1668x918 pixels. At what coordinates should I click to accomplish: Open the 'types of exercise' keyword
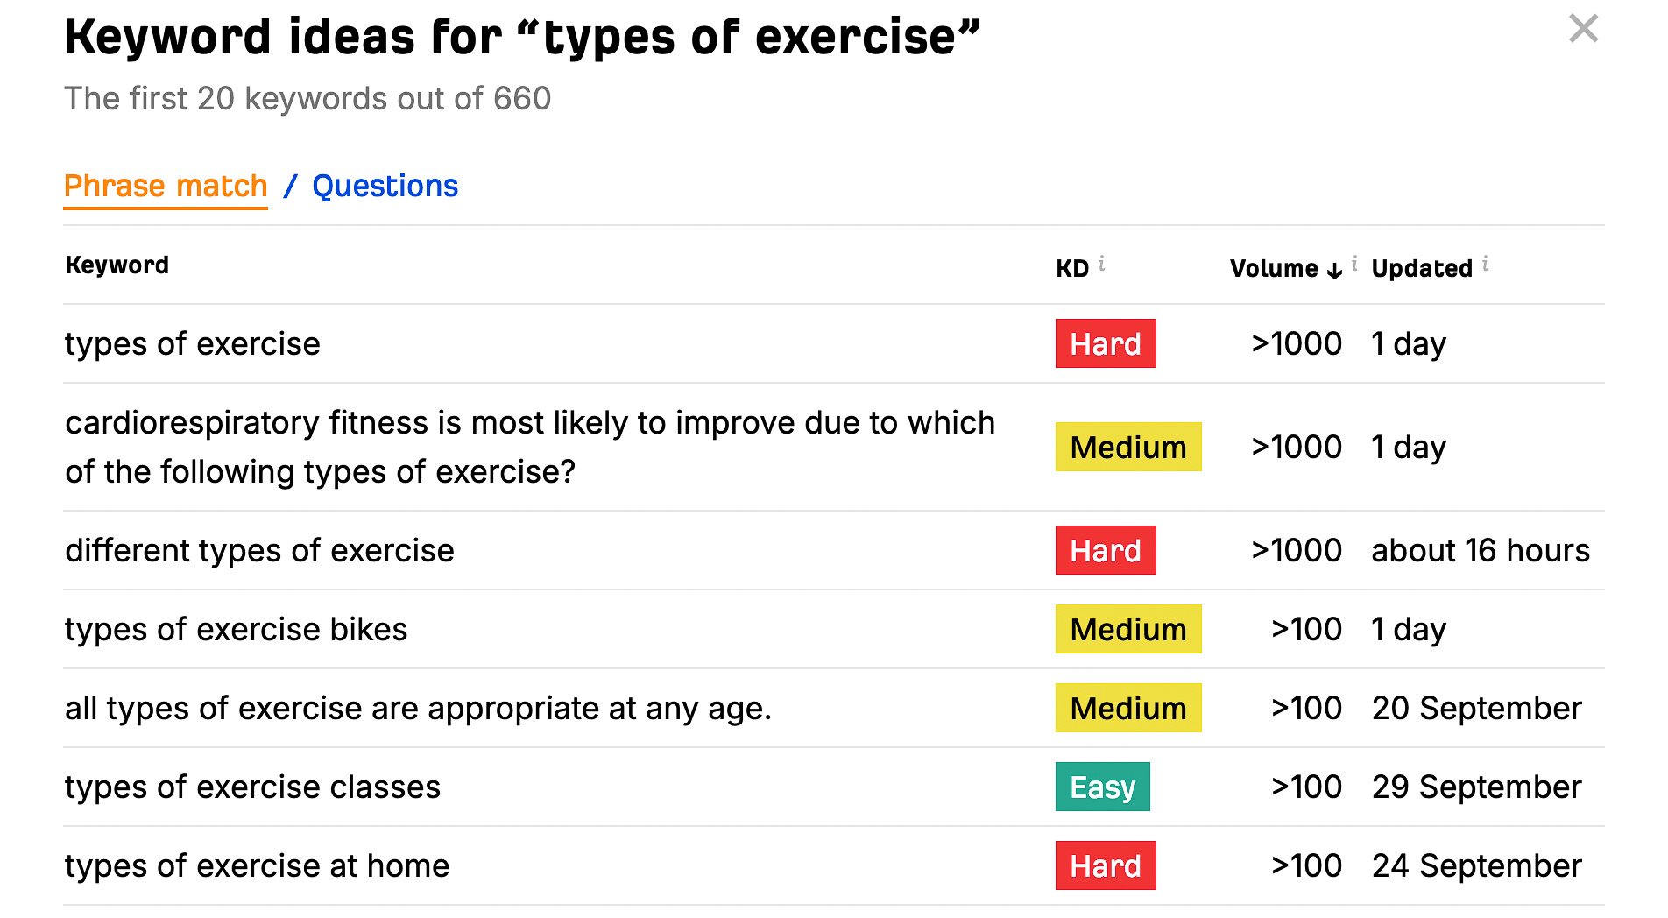coord(193,343)
